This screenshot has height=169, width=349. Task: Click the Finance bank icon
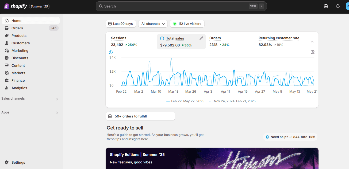7,80
